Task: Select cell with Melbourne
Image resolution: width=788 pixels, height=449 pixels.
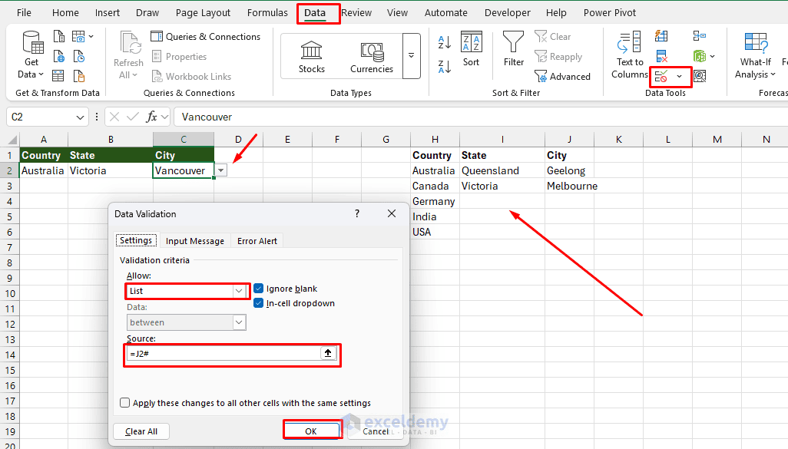Action: point(569,186)
